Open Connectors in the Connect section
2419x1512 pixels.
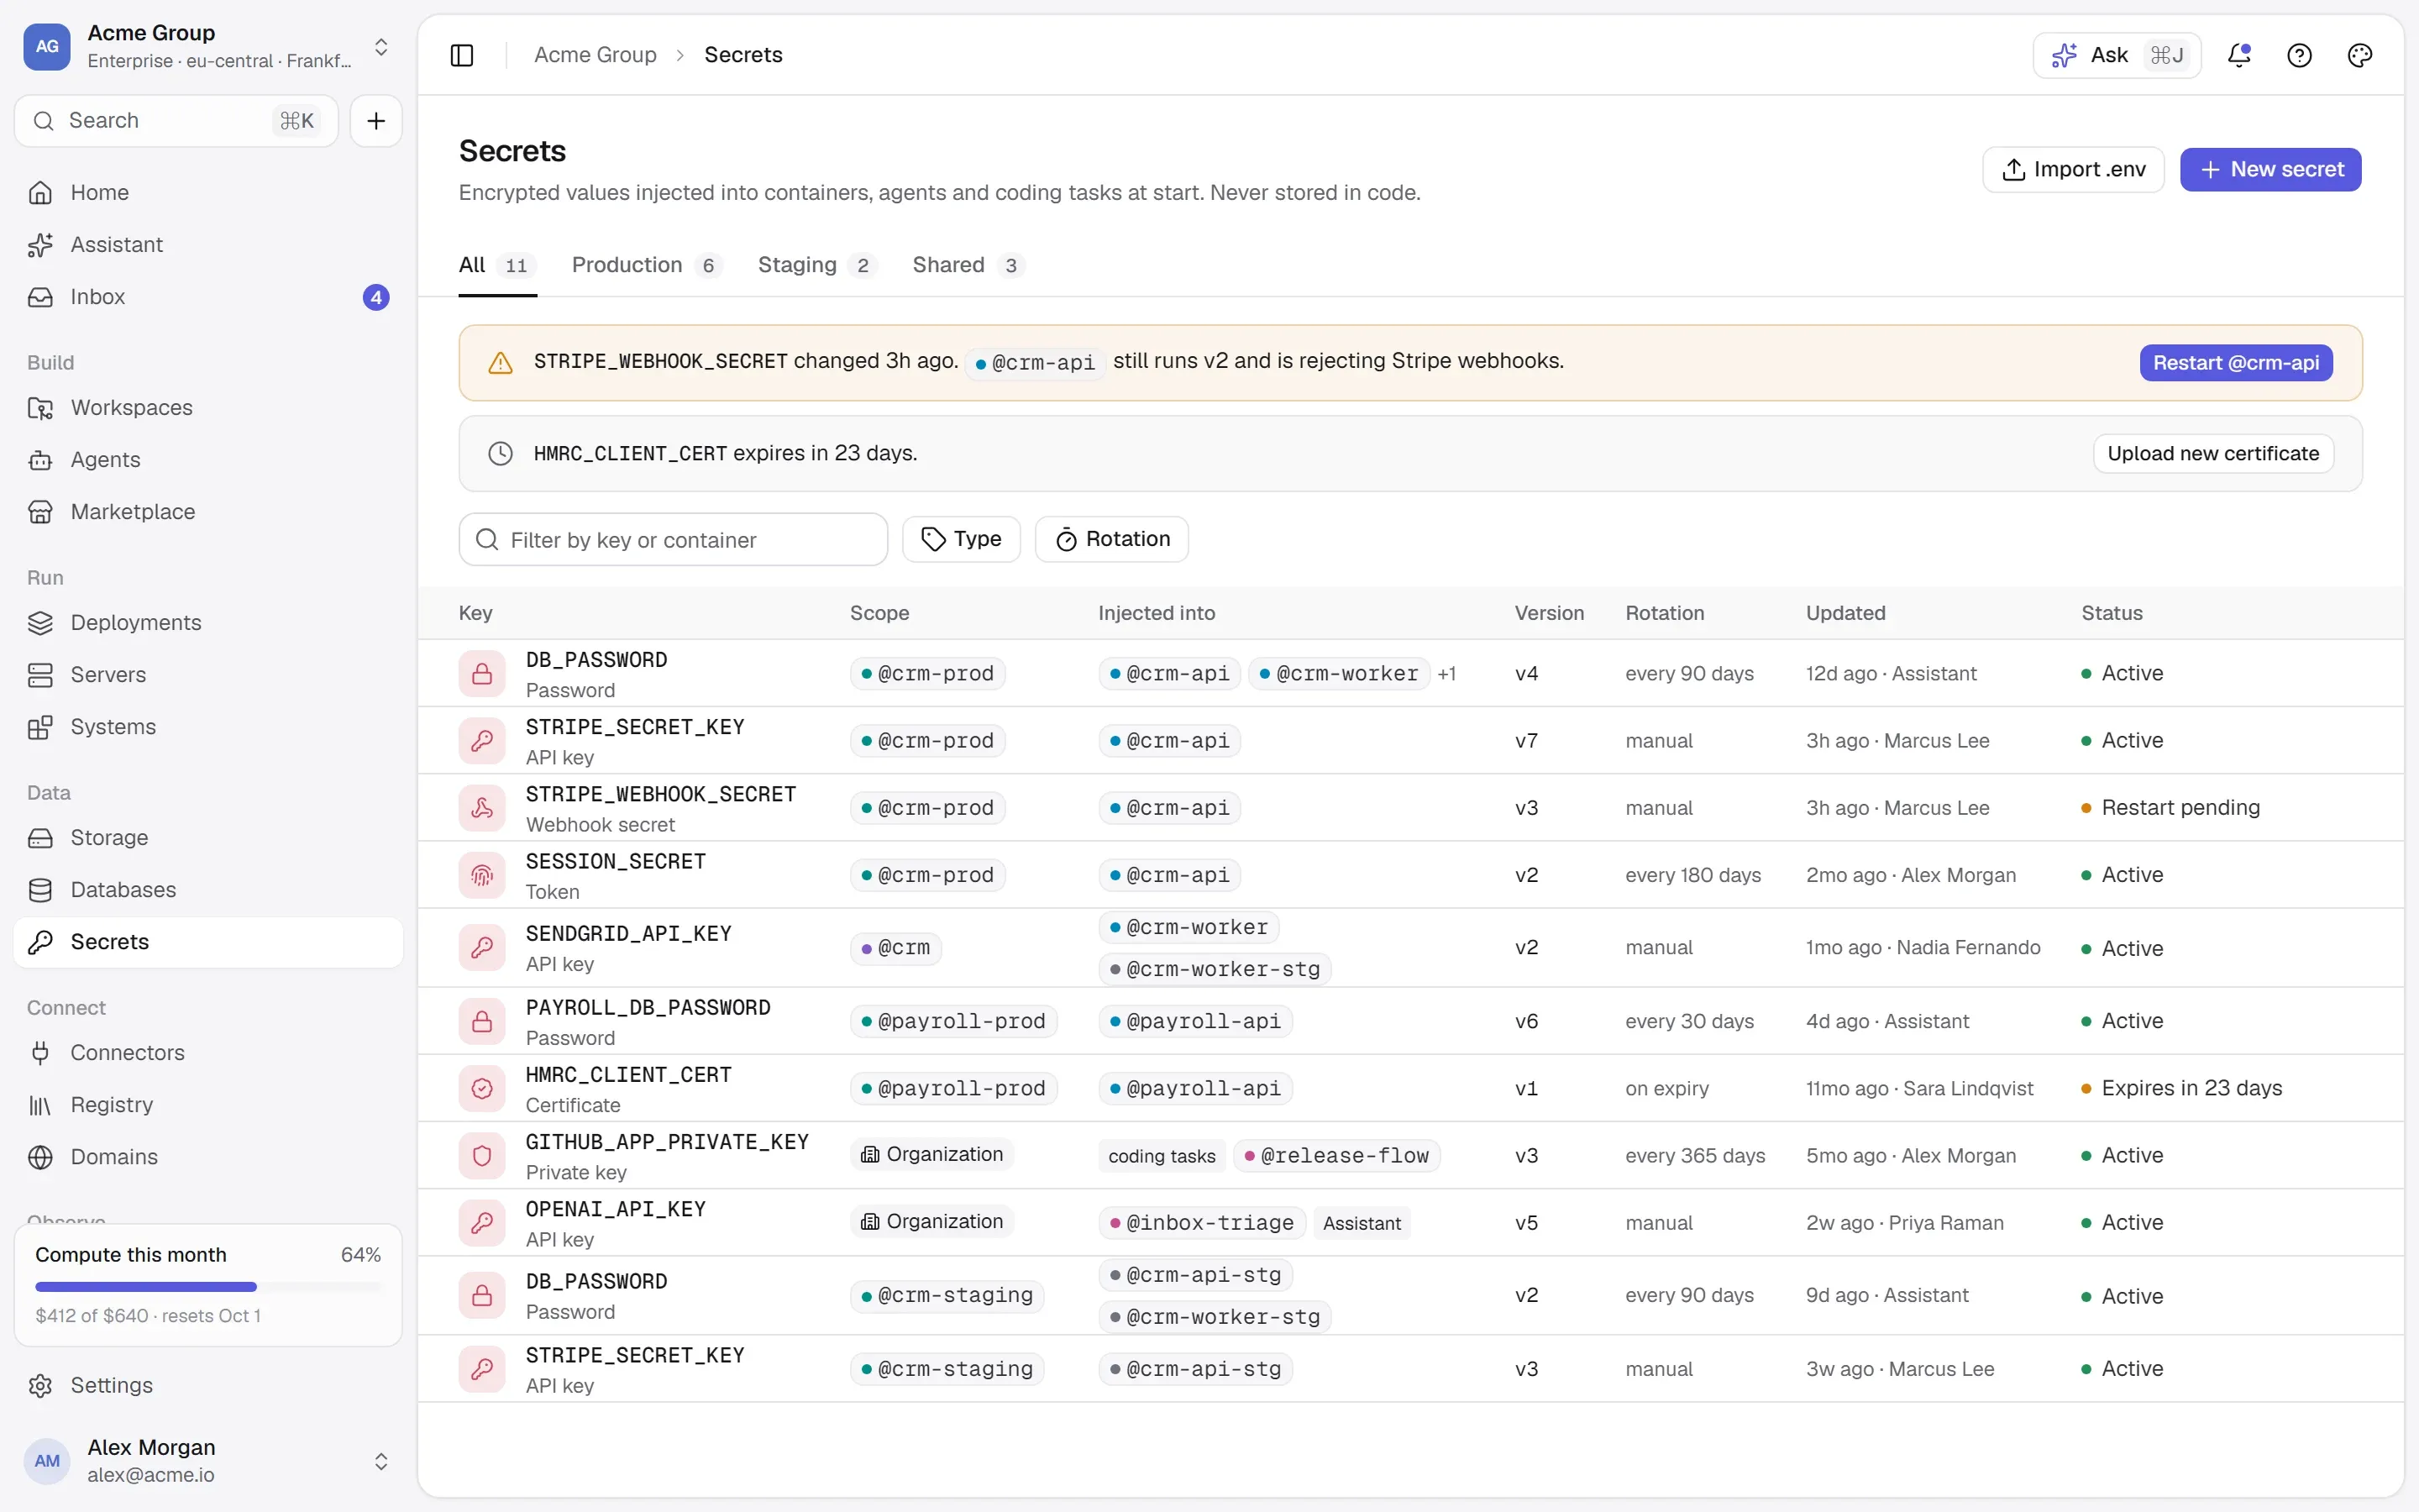pyautogui.click(x=208, y=1052)
